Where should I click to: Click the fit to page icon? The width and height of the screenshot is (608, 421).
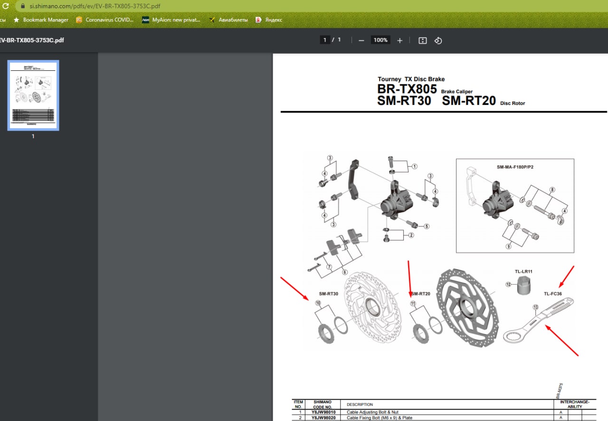(x=423, y=40)
